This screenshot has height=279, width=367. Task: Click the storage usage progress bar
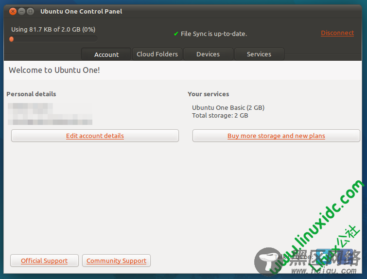(53, 39)
